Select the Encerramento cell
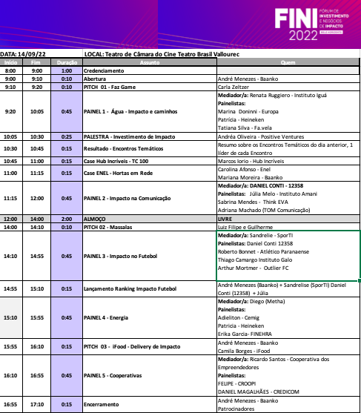Viewport: 361px width, 413px height. (x=150, y=405)
